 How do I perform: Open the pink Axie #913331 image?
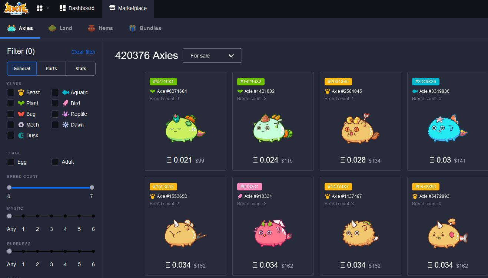tap(273, 233)
